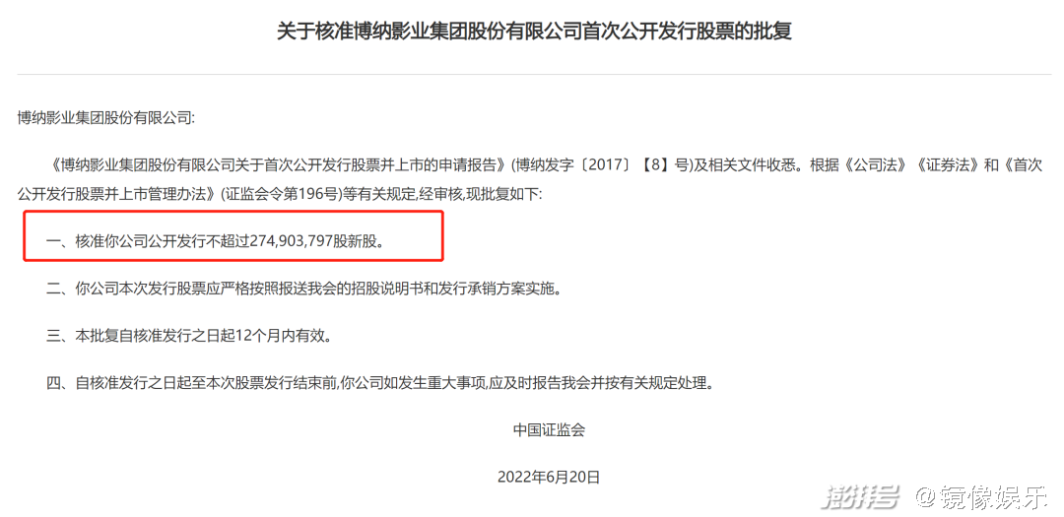Viewport: 1064px width, 517px height.
Task: Click the red highlighted box around item one
Action: tap(234, 235)
